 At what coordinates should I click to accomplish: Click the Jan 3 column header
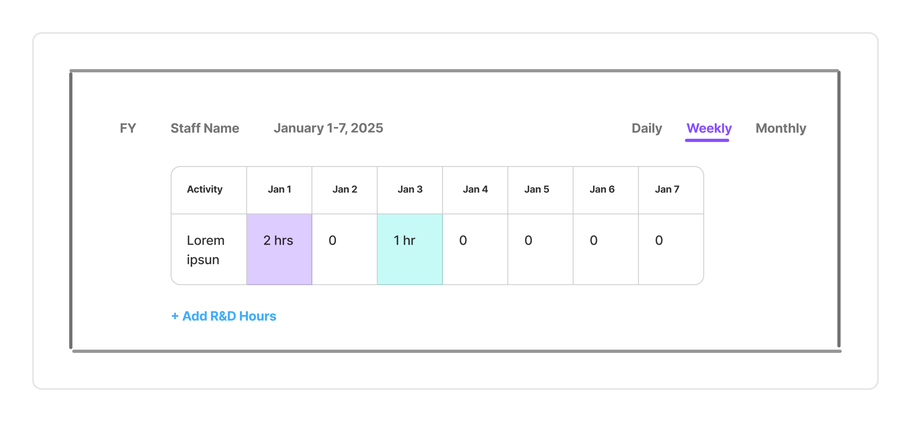point(410,190)
